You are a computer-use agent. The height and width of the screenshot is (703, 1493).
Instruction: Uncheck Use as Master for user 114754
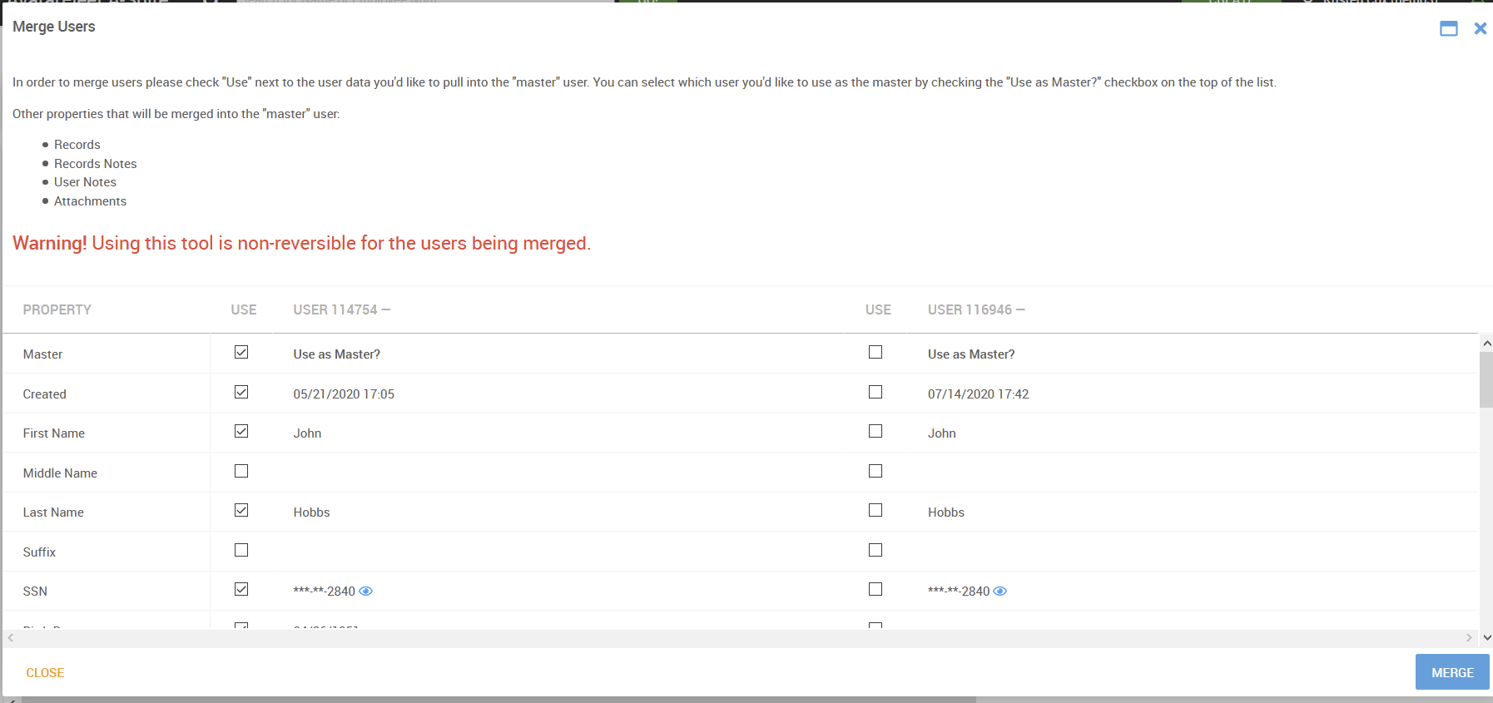point(241,353)
